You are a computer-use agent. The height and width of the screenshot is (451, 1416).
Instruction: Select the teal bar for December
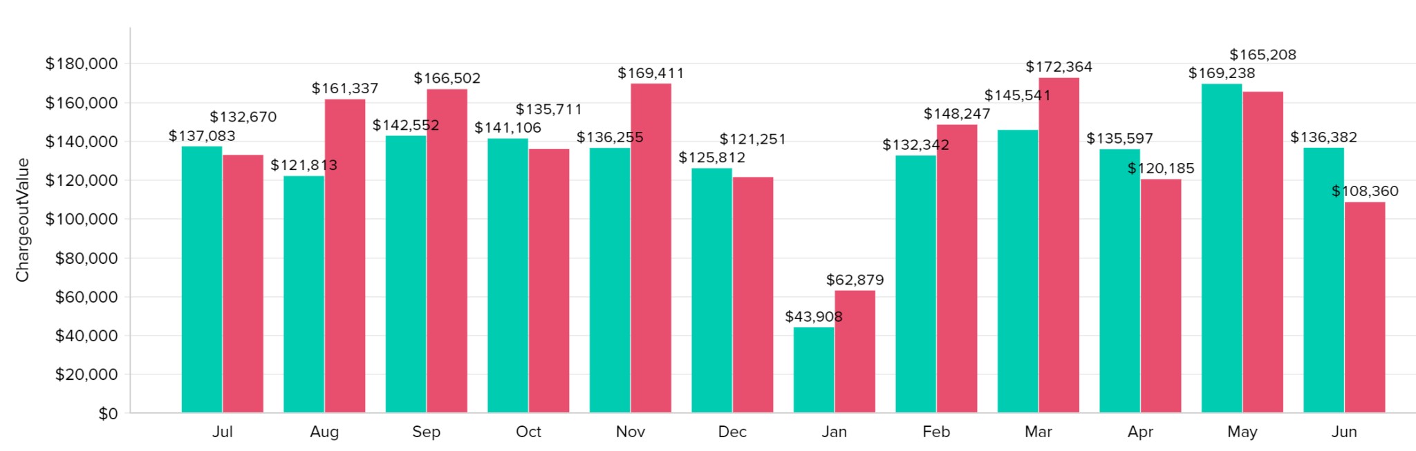coord(711,290)
